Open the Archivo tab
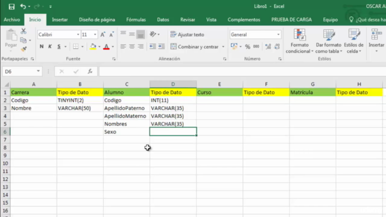Image resolution: width=386 pixels, height=217 pixels. [12, 20]
